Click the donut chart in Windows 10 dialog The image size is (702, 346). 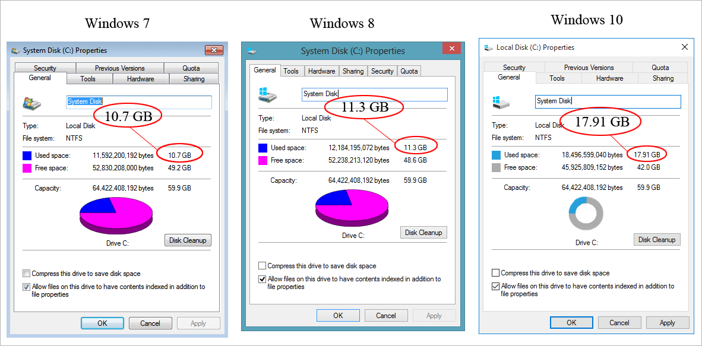[586, 214]
